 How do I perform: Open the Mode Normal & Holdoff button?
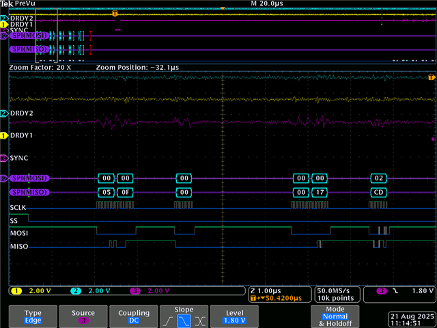click(335, 316)
